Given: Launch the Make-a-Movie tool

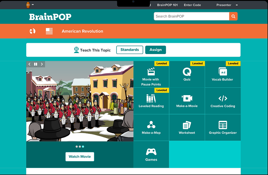Looking at the screenshot, I should [x=187, y=101].
